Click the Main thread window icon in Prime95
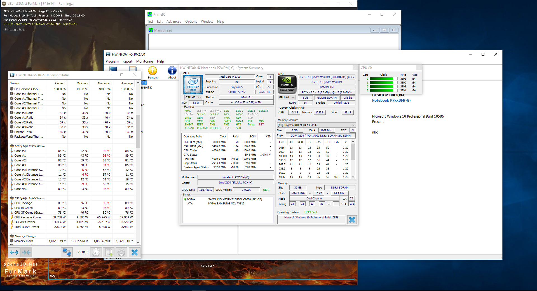The width and height of the screenshot is (537, 291). (151, 30)
